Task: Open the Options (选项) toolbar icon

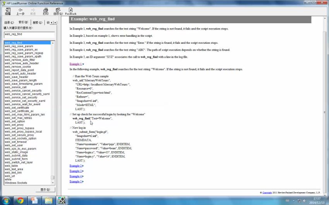Action: pyautogui.click(x=58, y=11)
